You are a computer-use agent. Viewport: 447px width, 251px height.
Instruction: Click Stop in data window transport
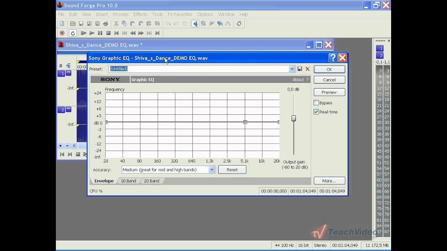click(x=78, y=154)
